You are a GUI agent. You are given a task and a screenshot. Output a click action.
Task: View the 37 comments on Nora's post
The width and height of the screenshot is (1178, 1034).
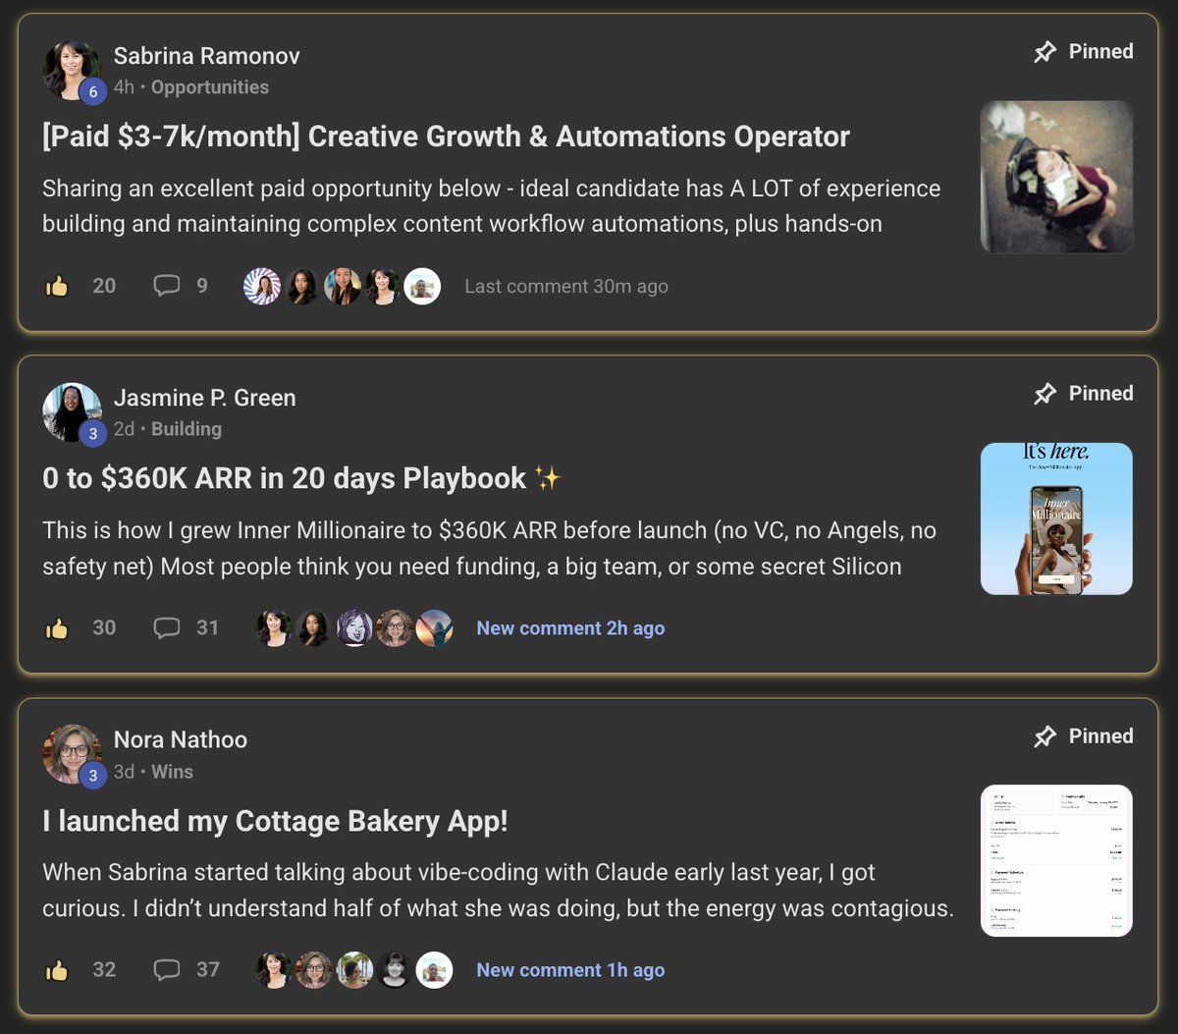[168, 969]
